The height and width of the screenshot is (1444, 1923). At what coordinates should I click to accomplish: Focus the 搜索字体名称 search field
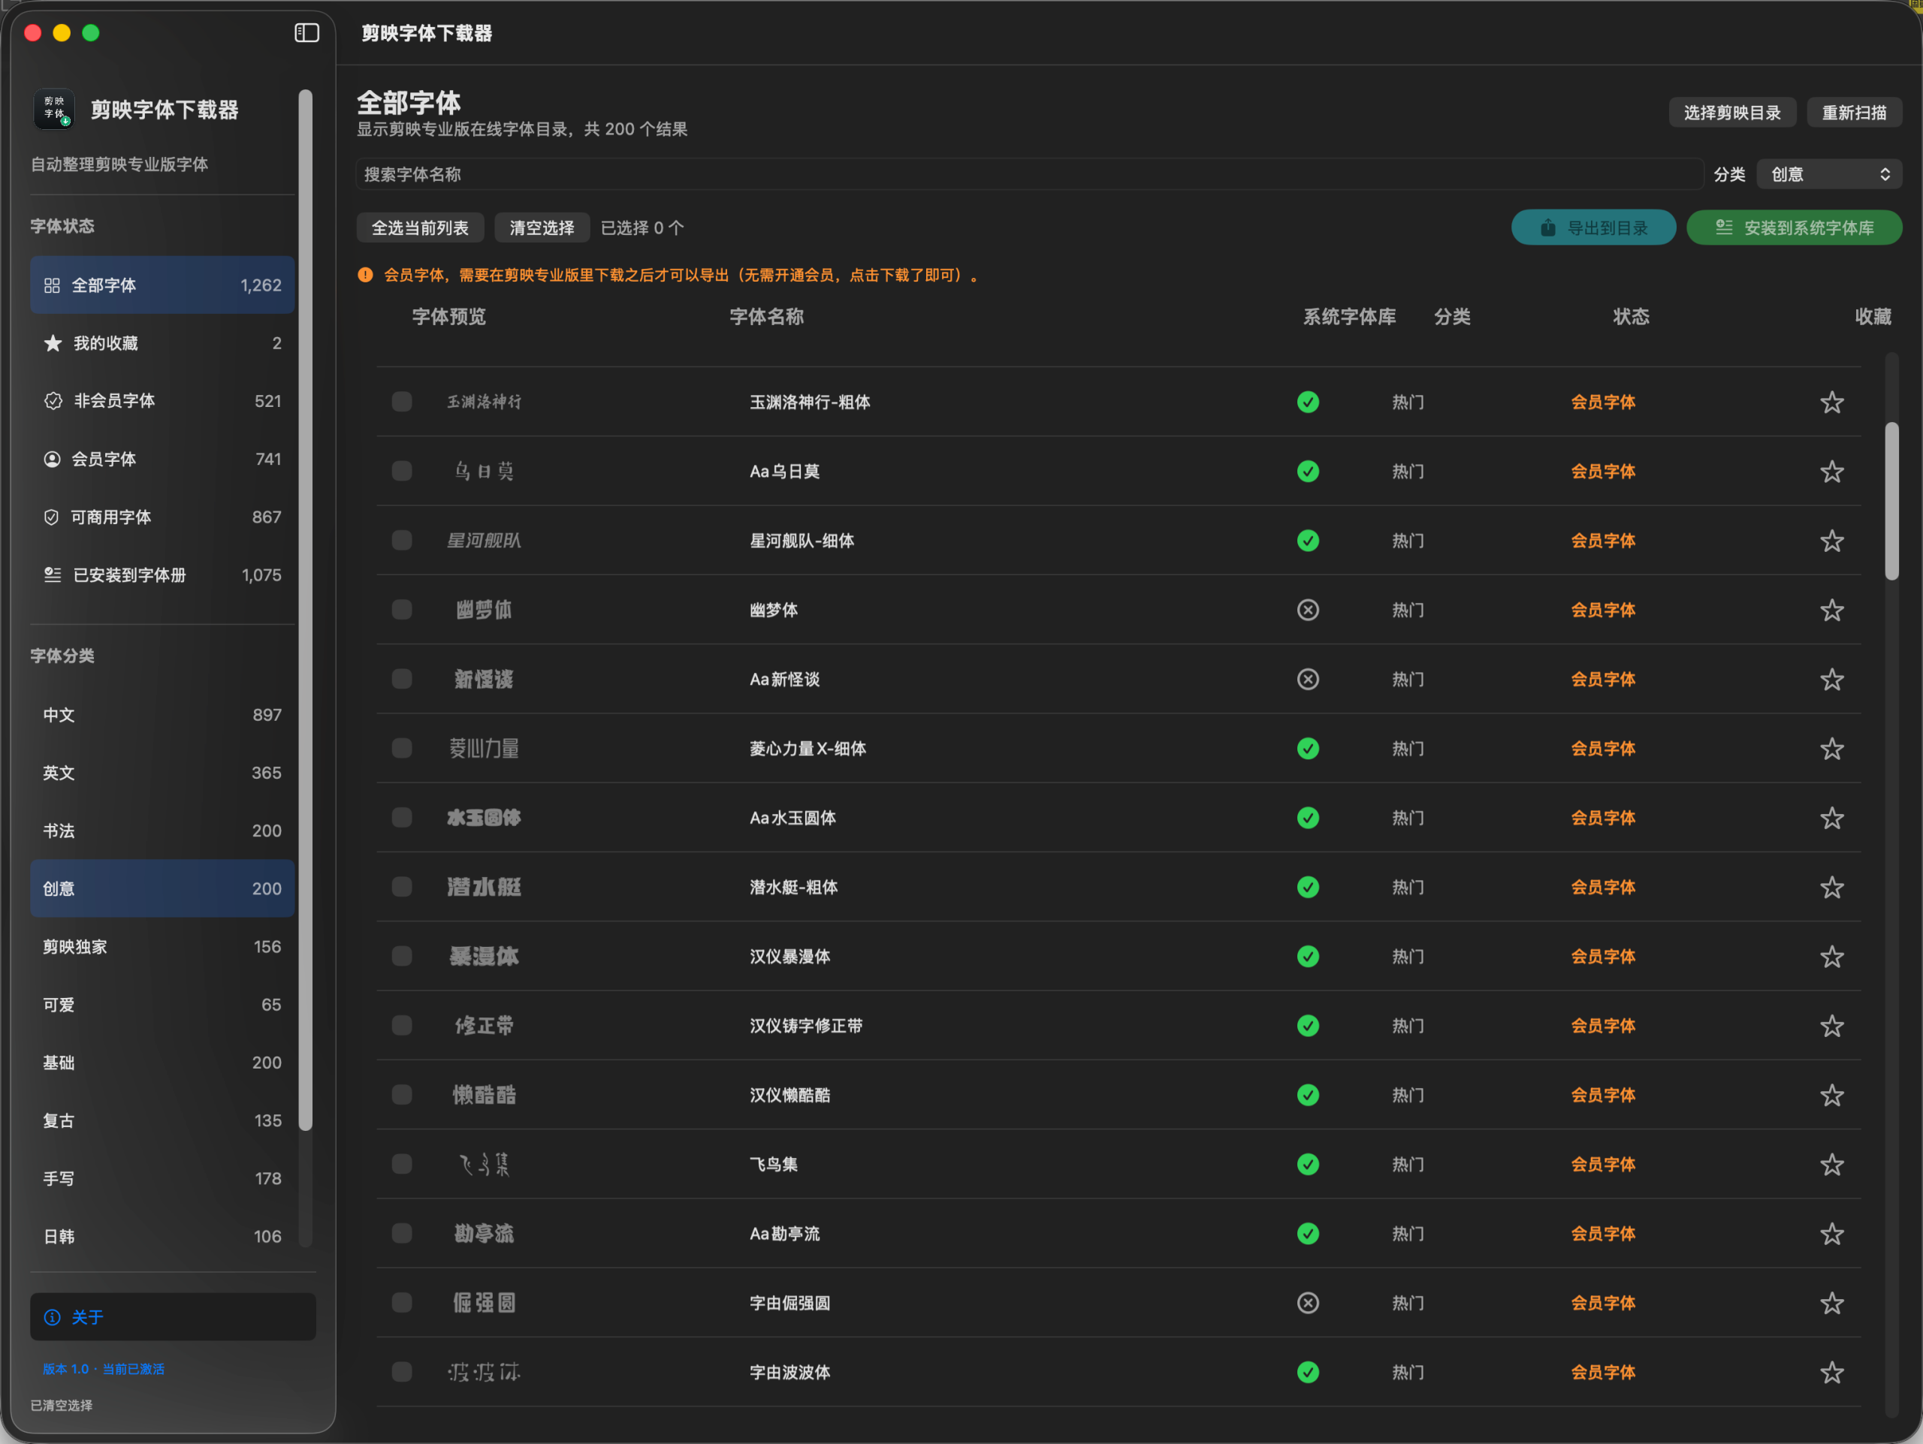[1029, 175]
